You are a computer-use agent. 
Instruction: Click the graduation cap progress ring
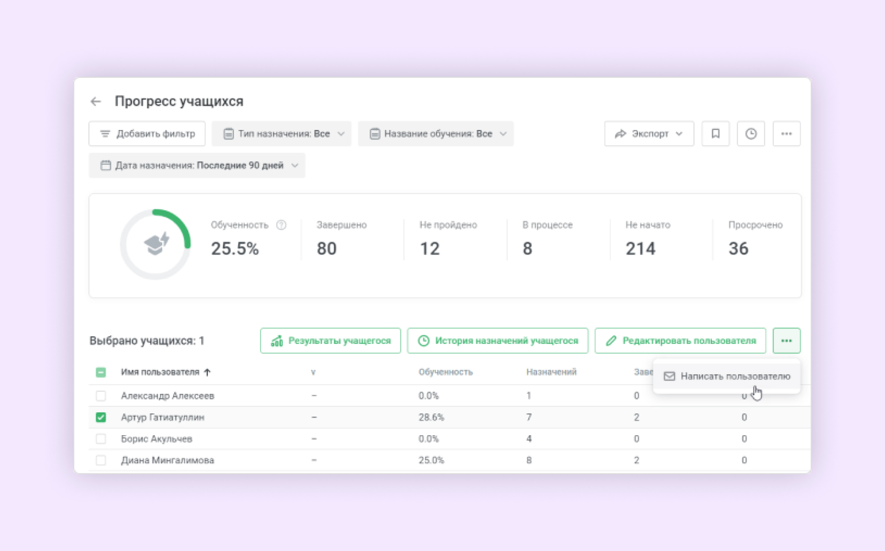tap(156, 244)
